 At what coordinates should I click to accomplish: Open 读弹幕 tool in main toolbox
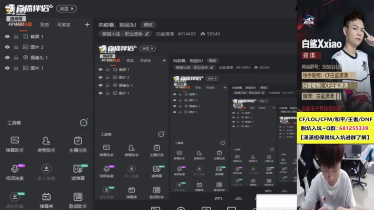(78, 172)
